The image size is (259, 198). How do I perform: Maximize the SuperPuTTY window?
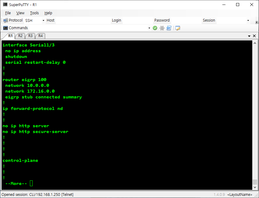coord(238,5)
